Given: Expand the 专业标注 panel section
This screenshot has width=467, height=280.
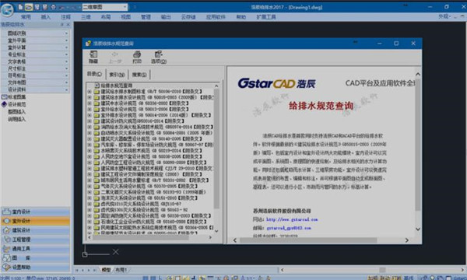Looking at the screenshot, I should (x=35, y=54).
